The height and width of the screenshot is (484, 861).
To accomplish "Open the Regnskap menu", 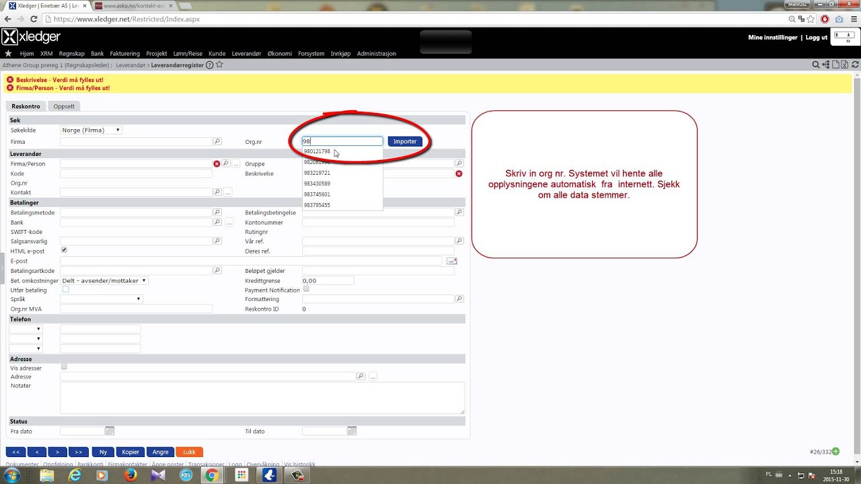I will point(71,54).
